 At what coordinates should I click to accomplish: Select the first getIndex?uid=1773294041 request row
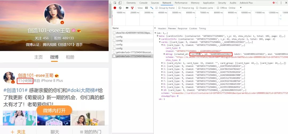(133, 52)
